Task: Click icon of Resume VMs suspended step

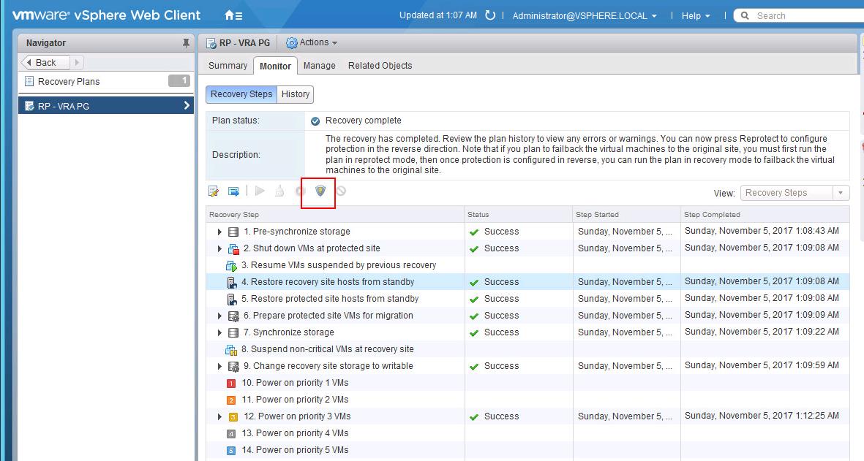Action: 231,266
